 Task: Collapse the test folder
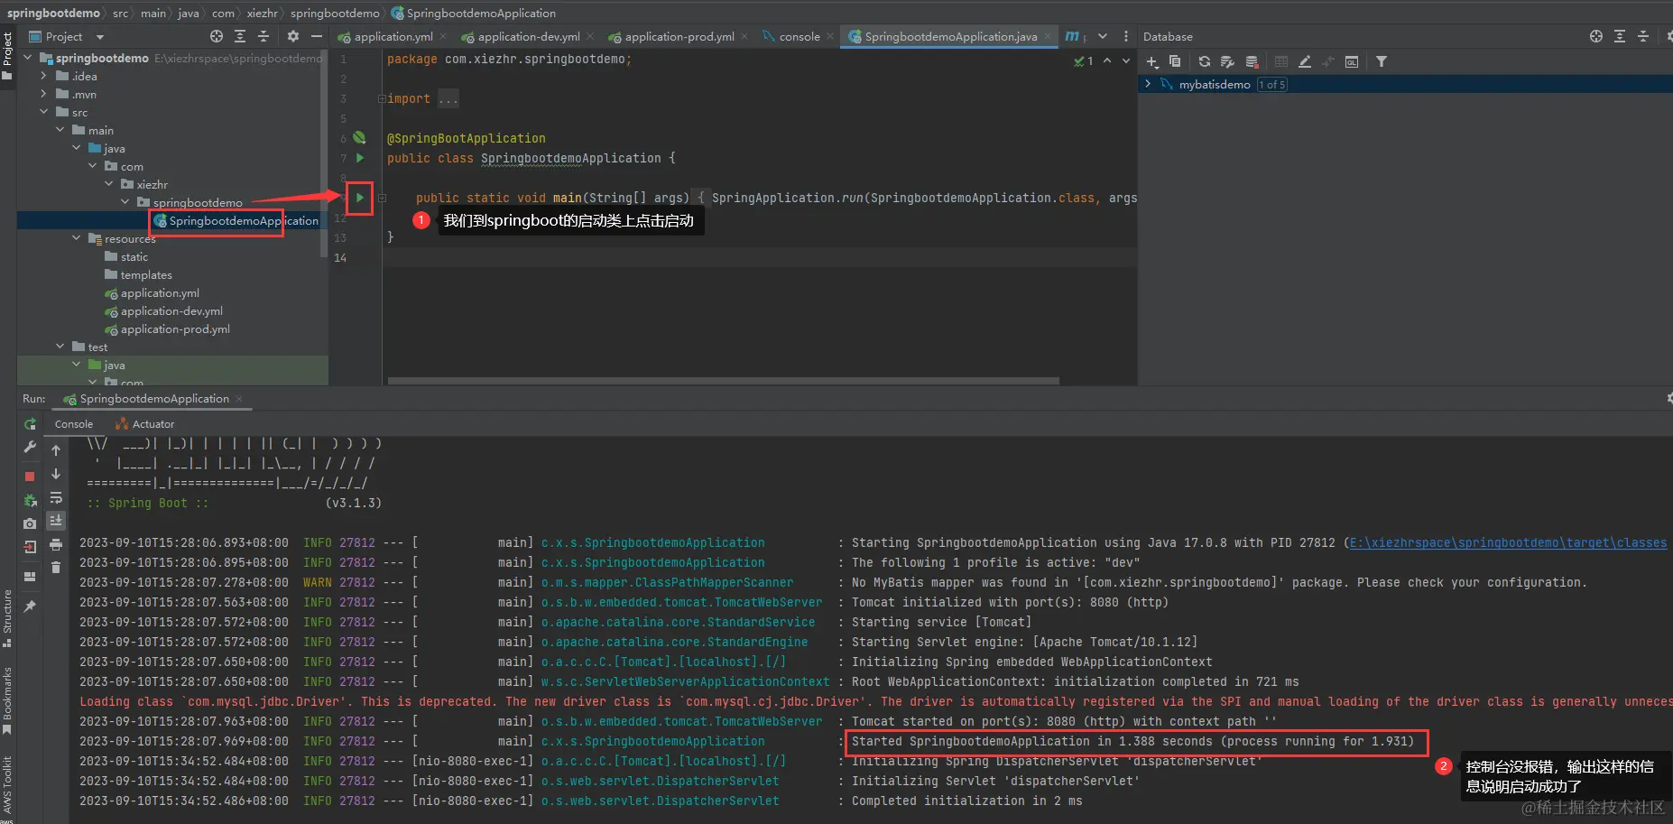(x=60, y=347)
